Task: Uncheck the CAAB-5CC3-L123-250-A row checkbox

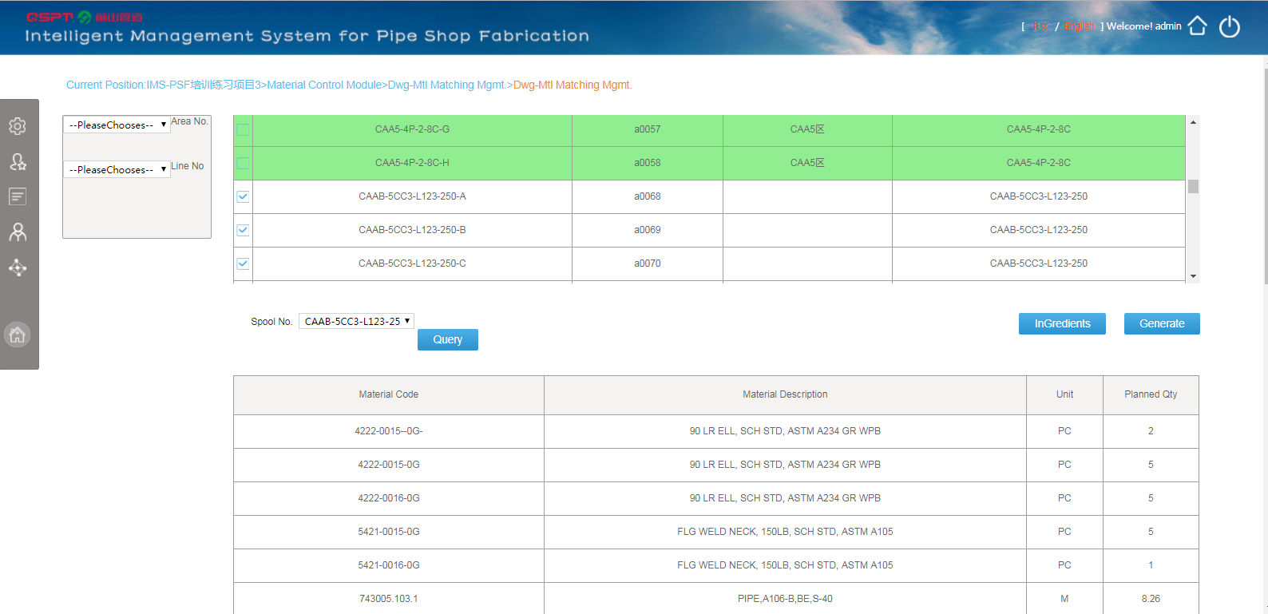Action: pos(243,196)
